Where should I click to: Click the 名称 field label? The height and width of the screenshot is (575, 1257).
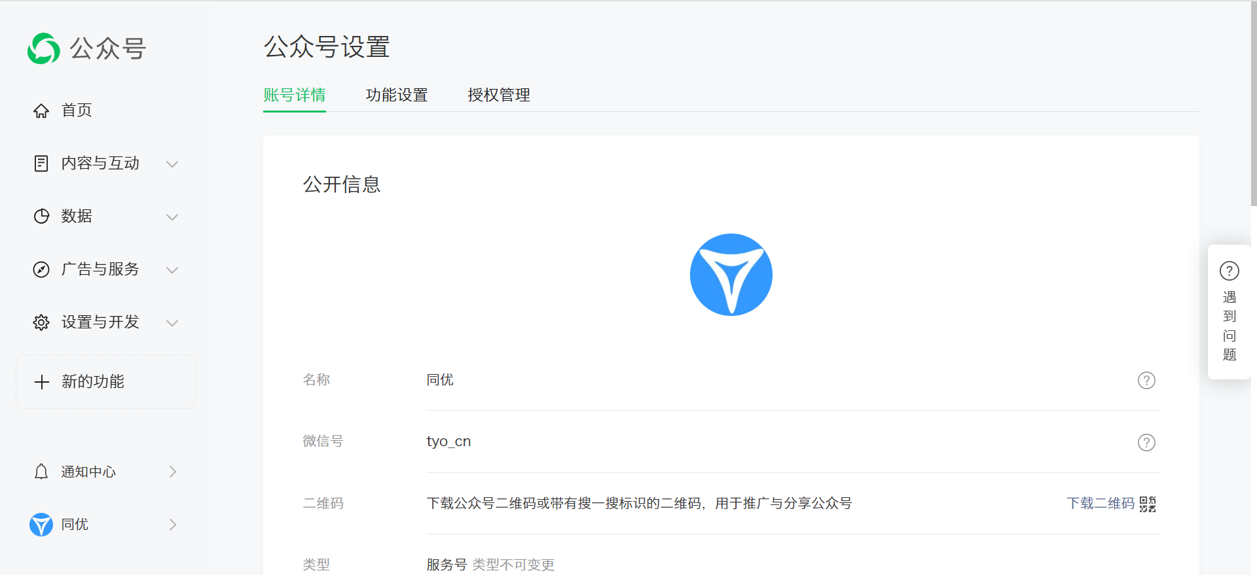[316, 380]
